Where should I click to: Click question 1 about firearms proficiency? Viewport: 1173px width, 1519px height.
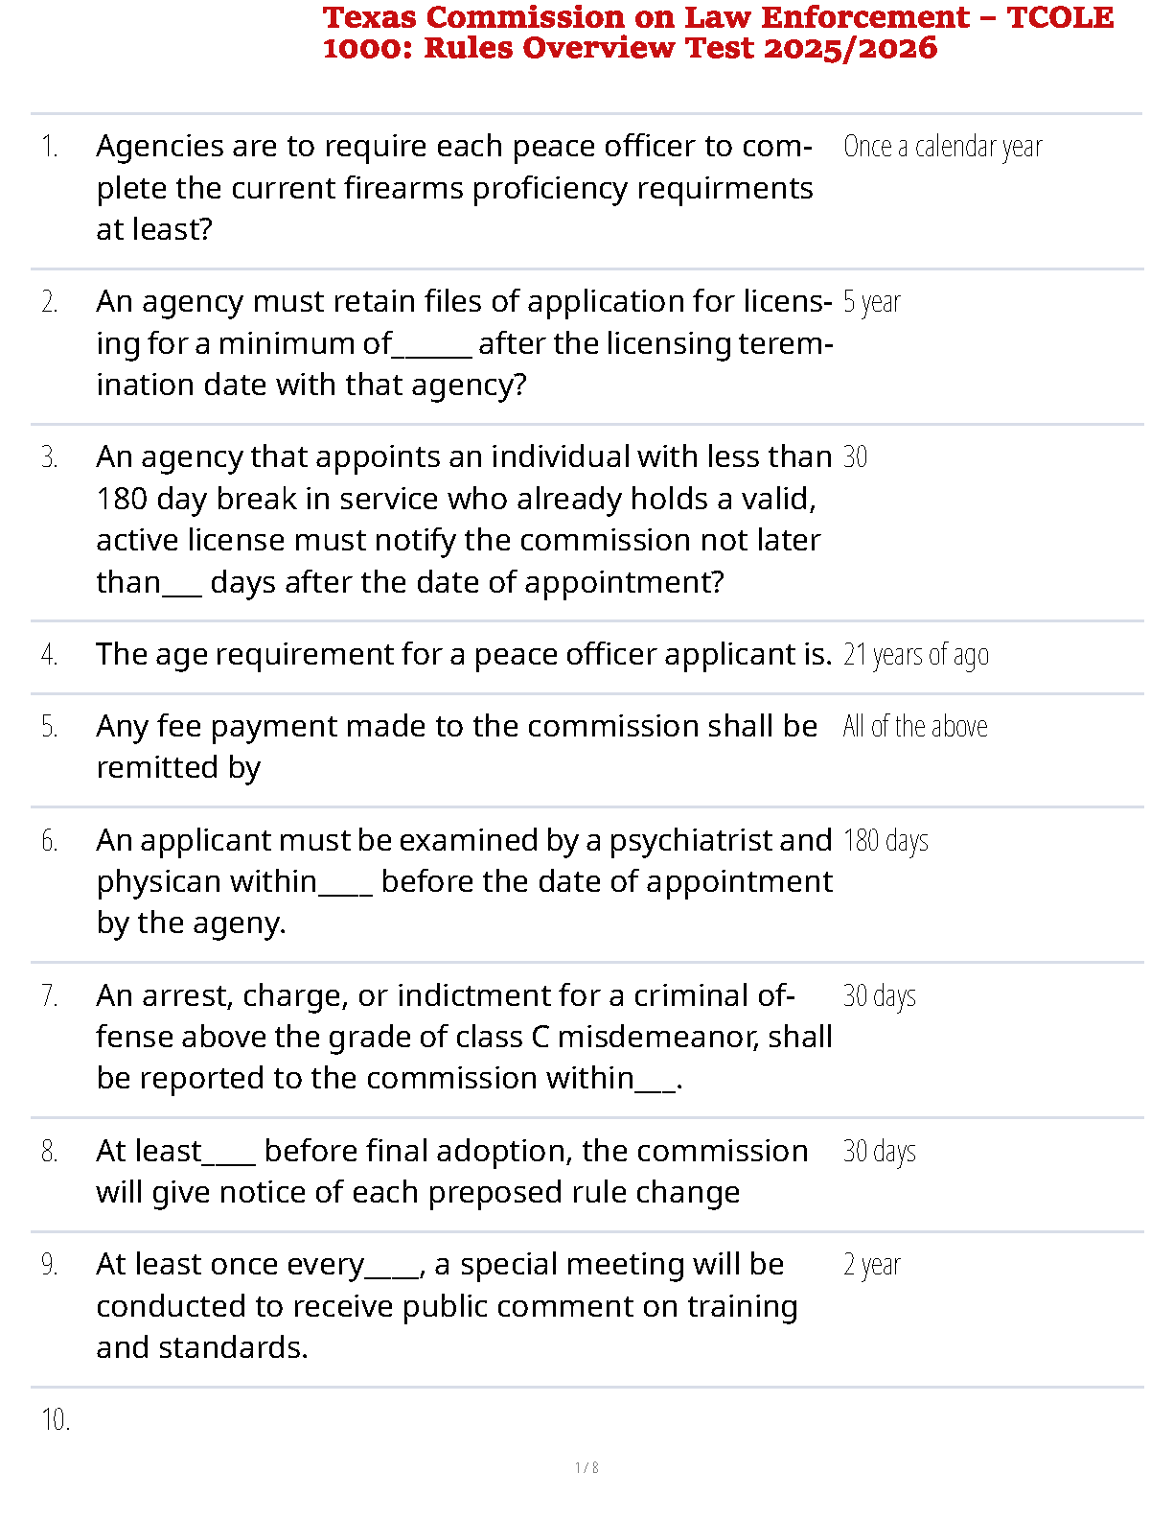coord(454,187)
